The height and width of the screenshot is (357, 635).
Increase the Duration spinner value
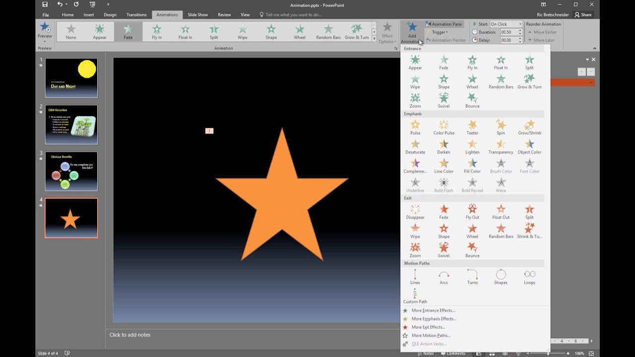[x=520, y=30]
